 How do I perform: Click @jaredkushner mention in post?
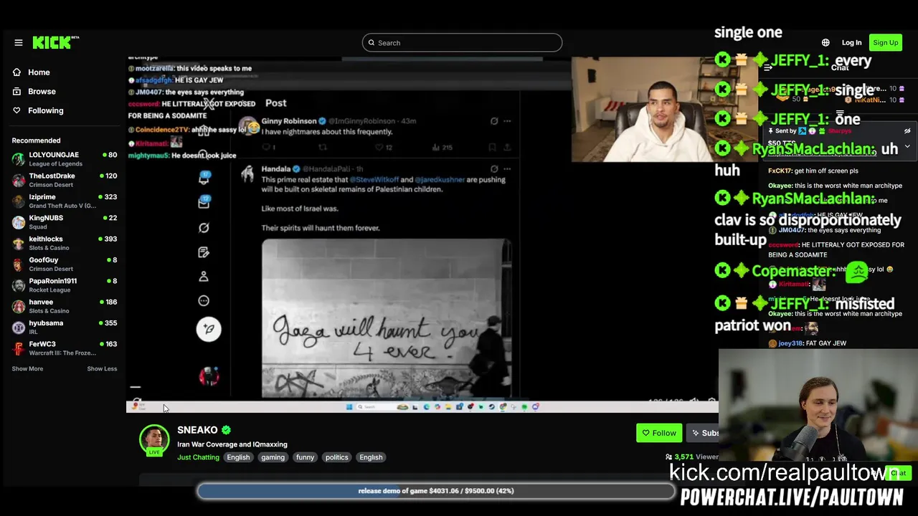[x=439, y=179]
